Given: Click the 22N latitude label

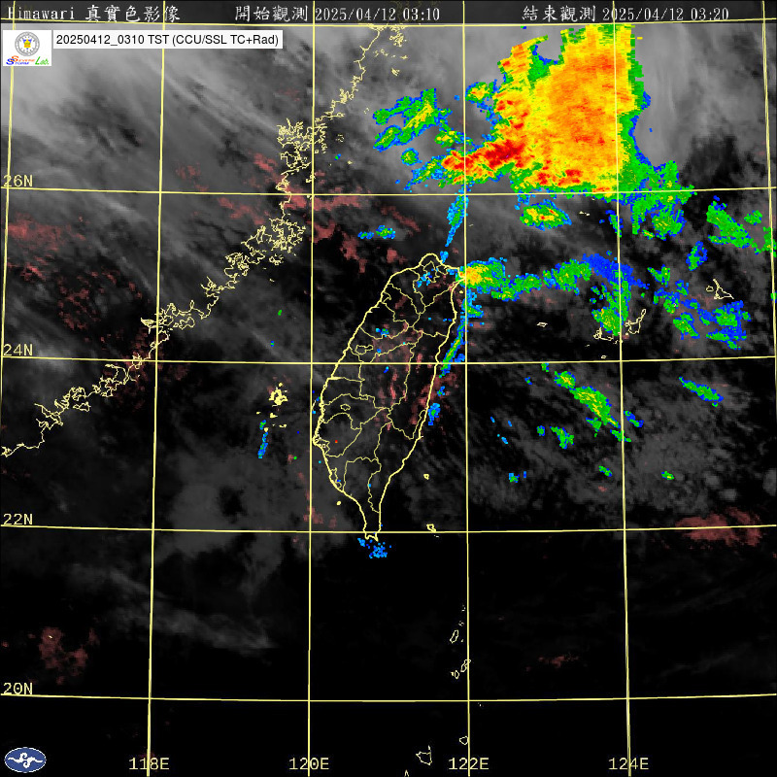Looking at the screenshot, I should point(17,519).
